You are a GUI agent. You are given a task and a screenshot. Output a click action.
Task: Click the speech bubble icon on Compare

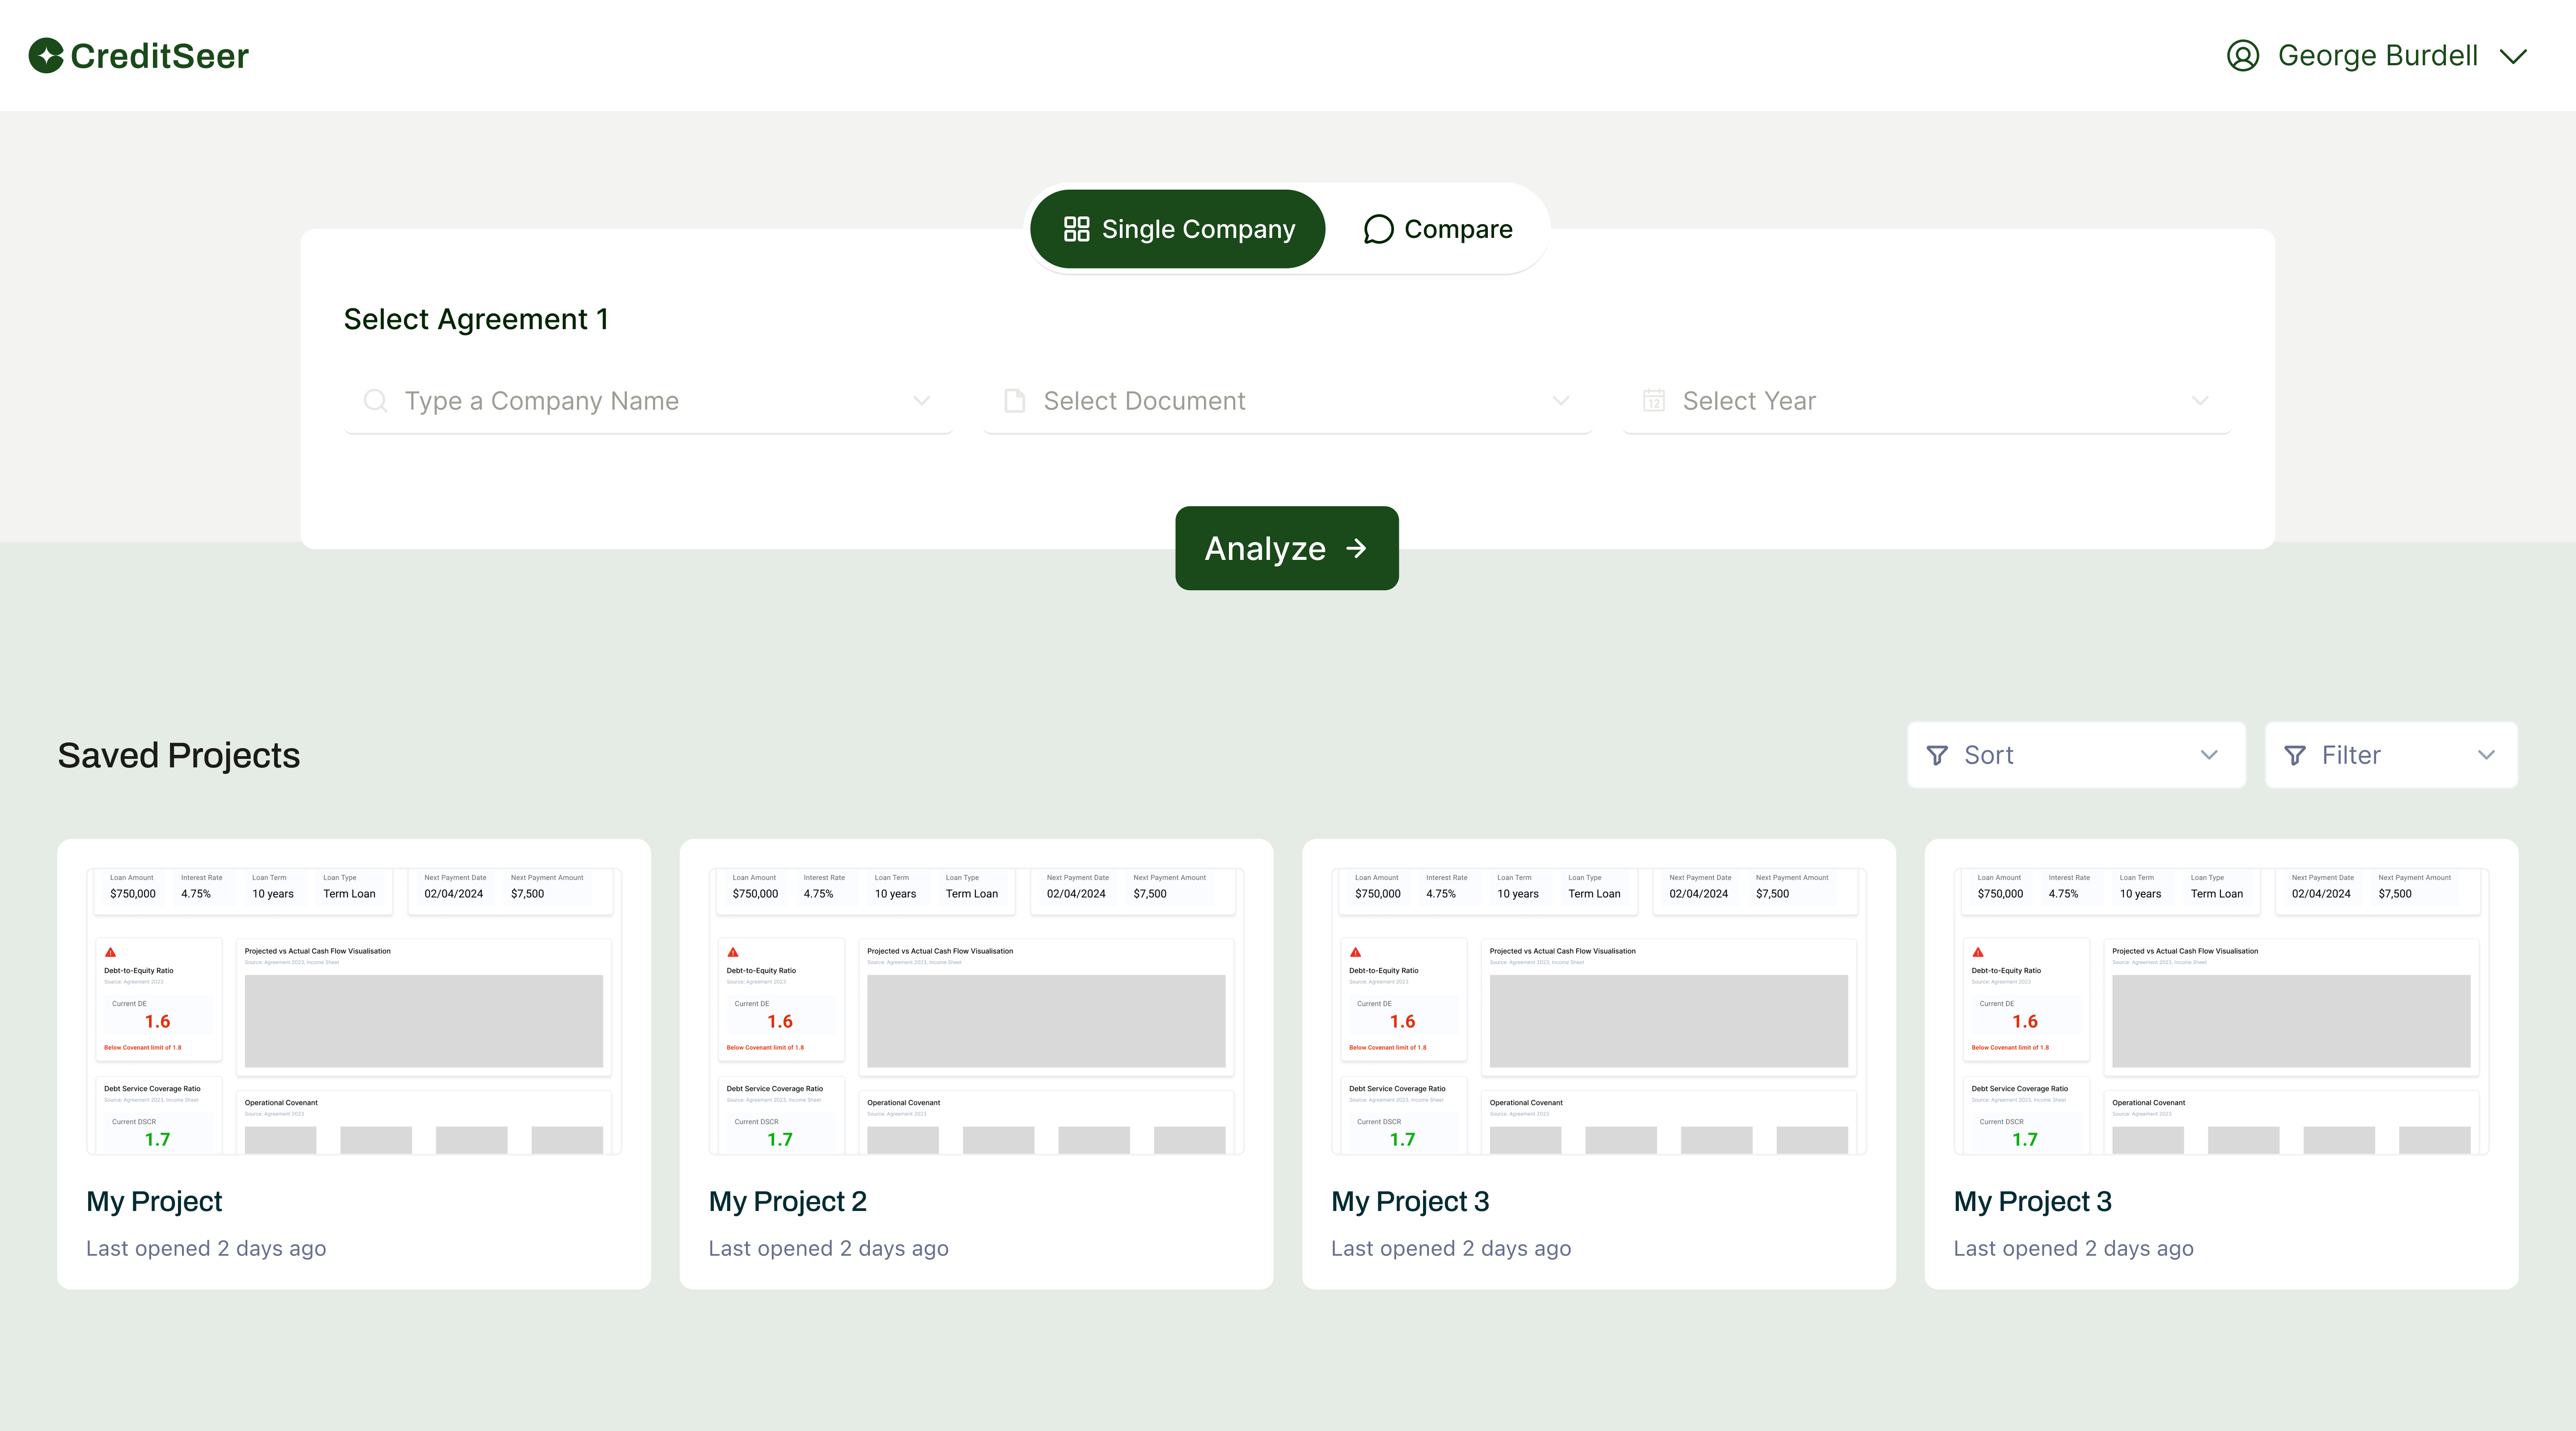pyautogui.click(x=1379, y=228)
